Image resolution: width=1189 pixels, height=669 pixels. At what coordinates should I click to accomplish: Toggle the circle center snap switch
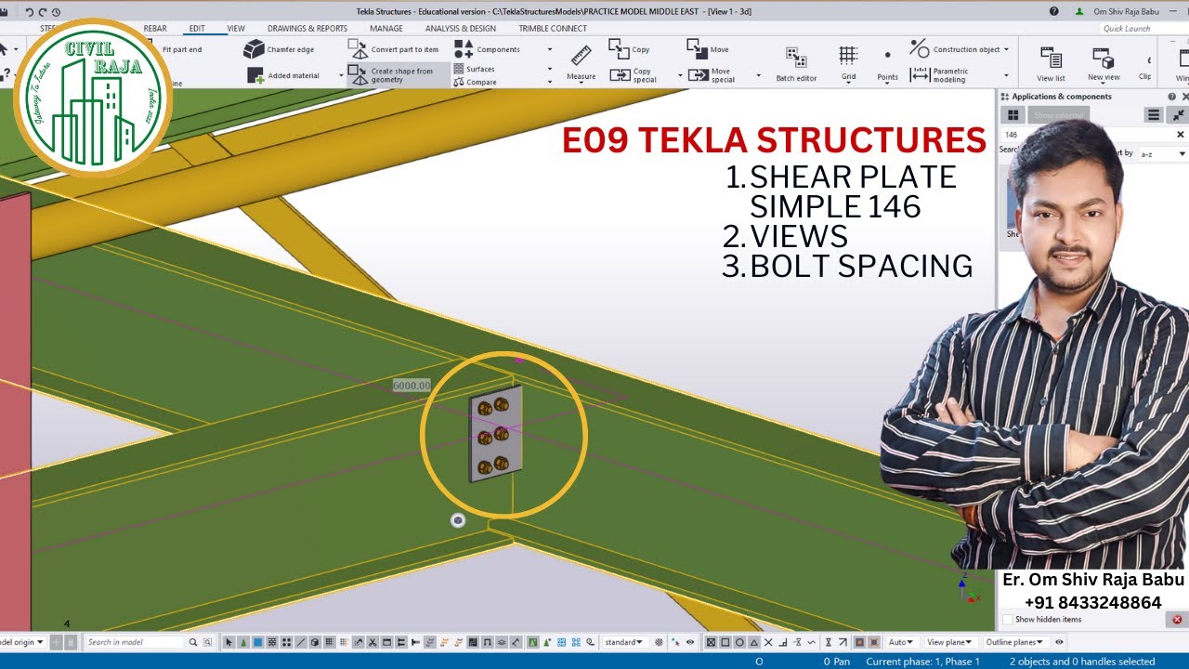(740, 642)
